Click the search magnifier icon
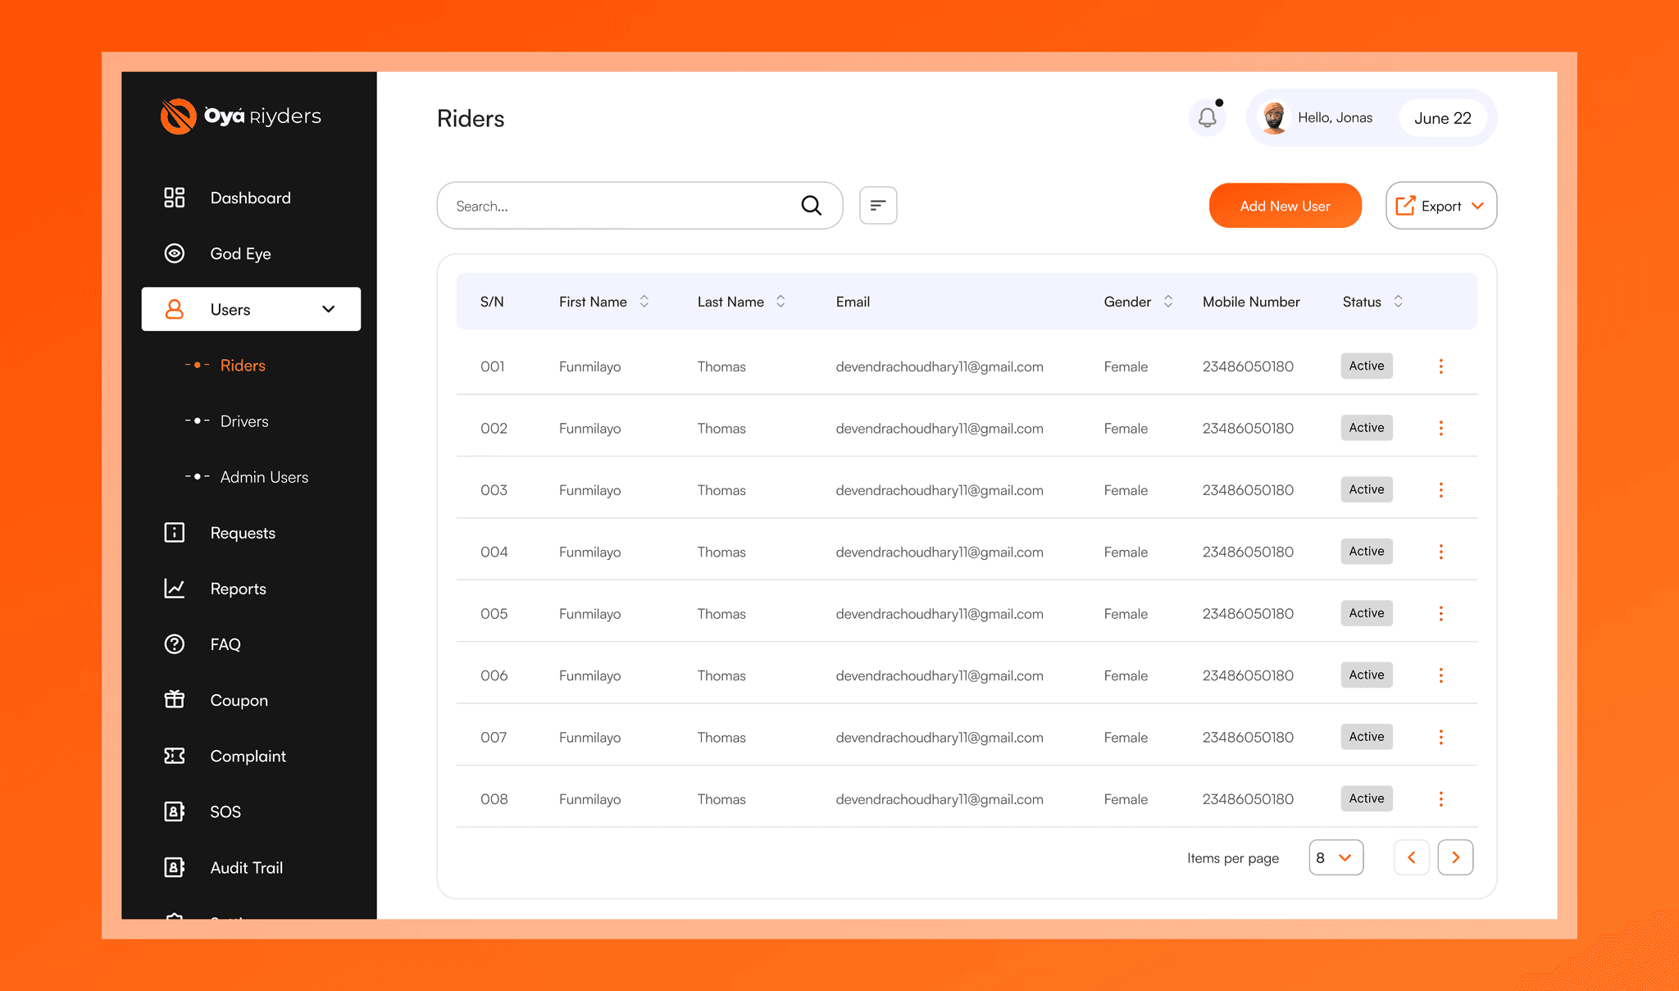Image resolution: width=1679 pixels, height=991 pixels. click(811, 206)
